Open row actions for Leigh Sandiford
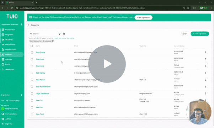The height and width of the screenshot is (128, 214). point(205,94)
